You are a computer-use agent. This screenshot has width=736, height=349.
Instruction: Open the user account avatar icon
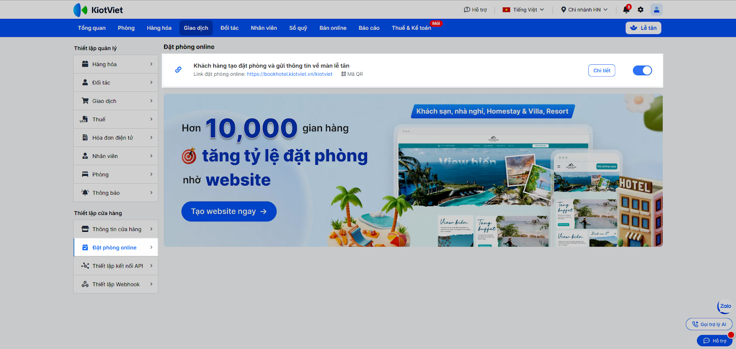[x=656, y=10]
